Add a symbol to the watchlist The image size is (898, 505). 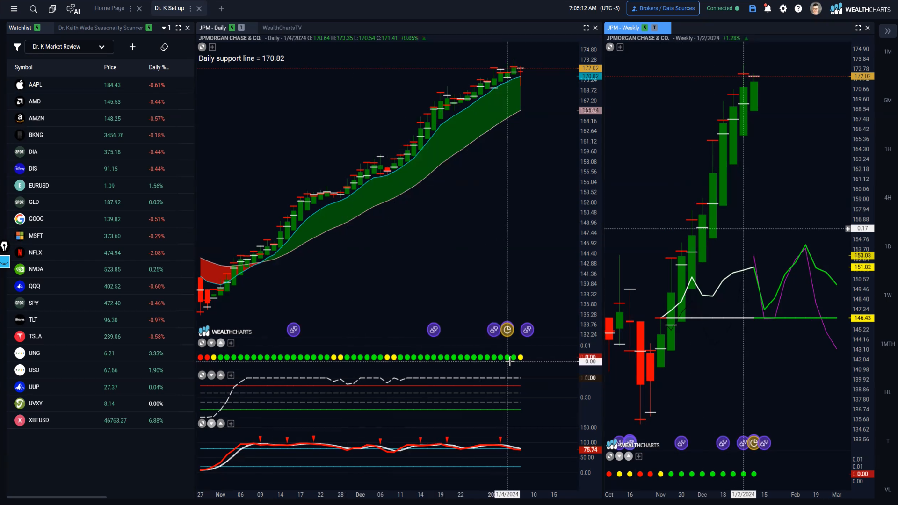pyautogui.click(x=132, y=47)
